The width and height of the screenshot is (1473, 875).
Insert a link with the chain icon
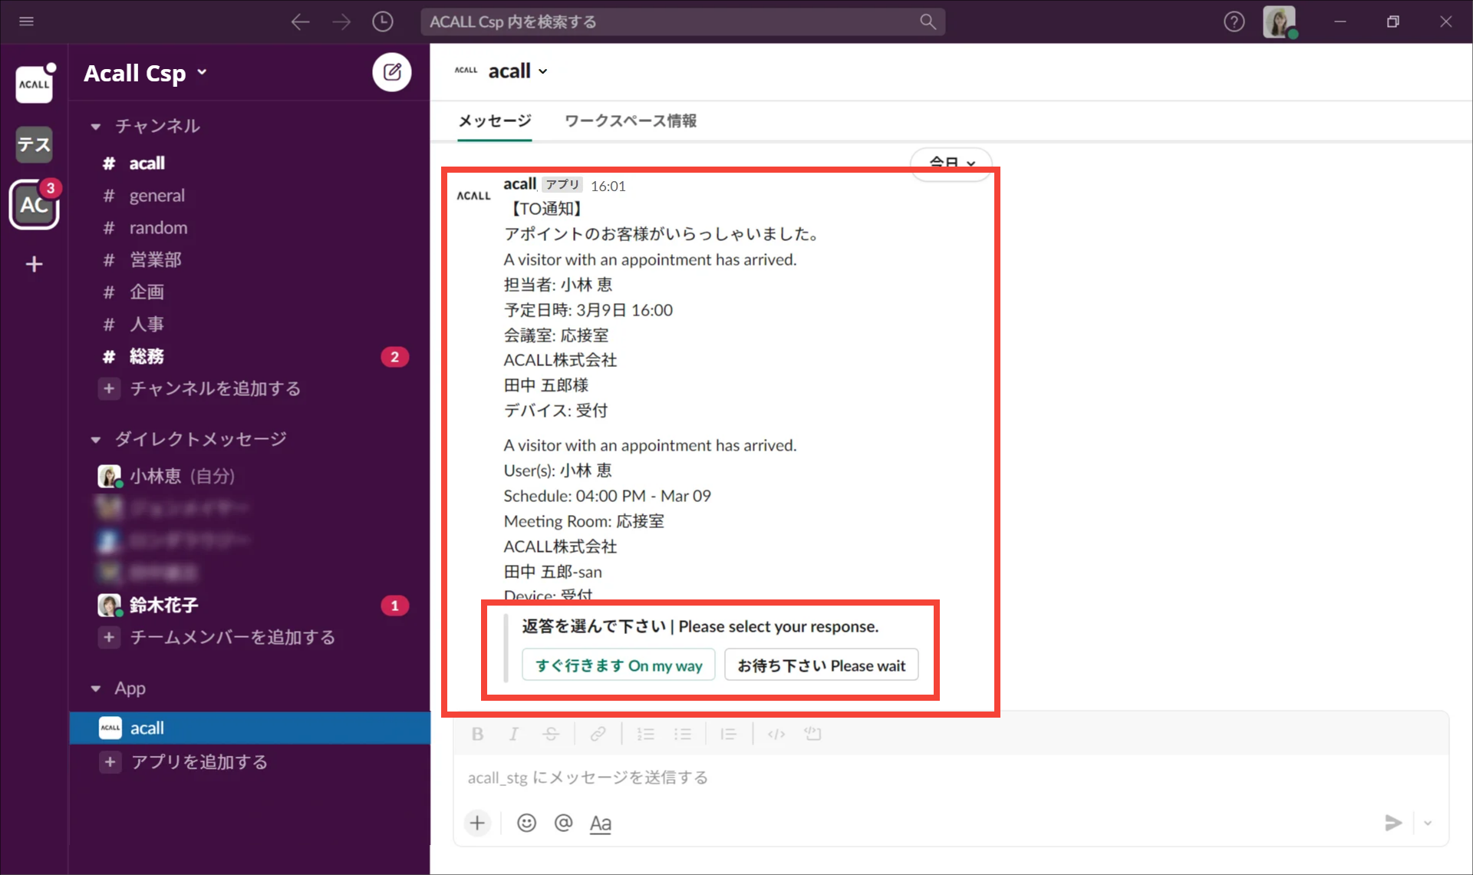(x=598, y=734)
